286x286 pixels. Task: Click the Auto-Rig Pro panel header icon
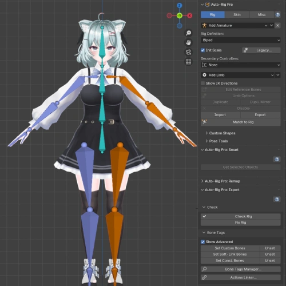[x=208, y=5]
